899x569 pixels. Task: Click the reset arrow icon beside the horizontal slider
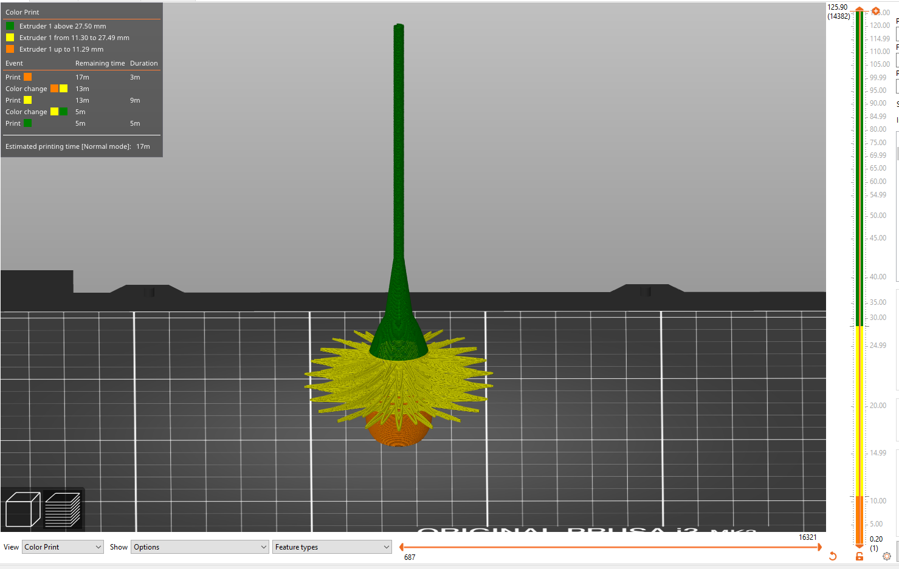coord(833,556)
